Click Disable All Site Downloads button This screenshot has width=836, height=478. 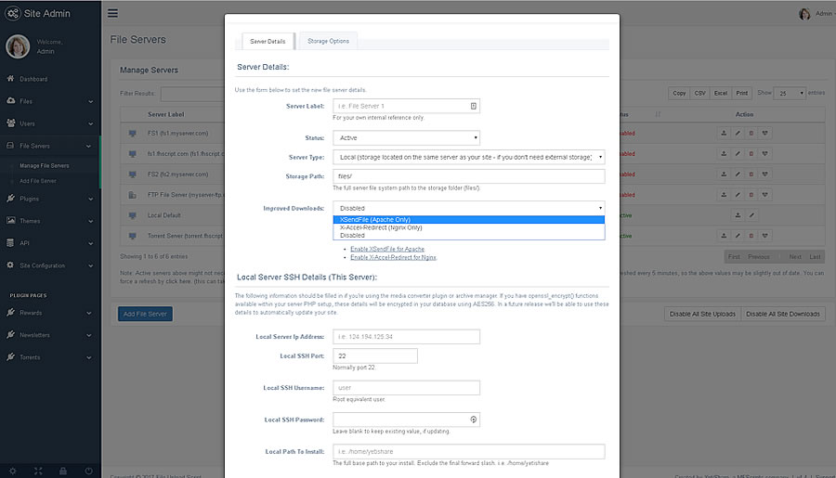pyautogui.click(x=783, y=314)
